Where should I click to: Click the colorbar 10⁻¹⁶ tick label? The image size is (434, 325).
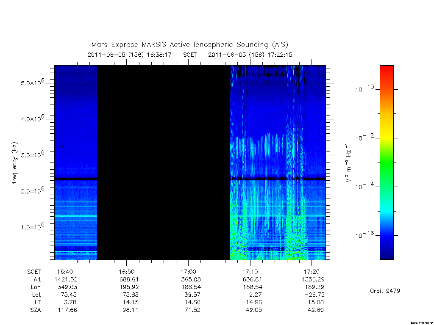coord(364,235)
